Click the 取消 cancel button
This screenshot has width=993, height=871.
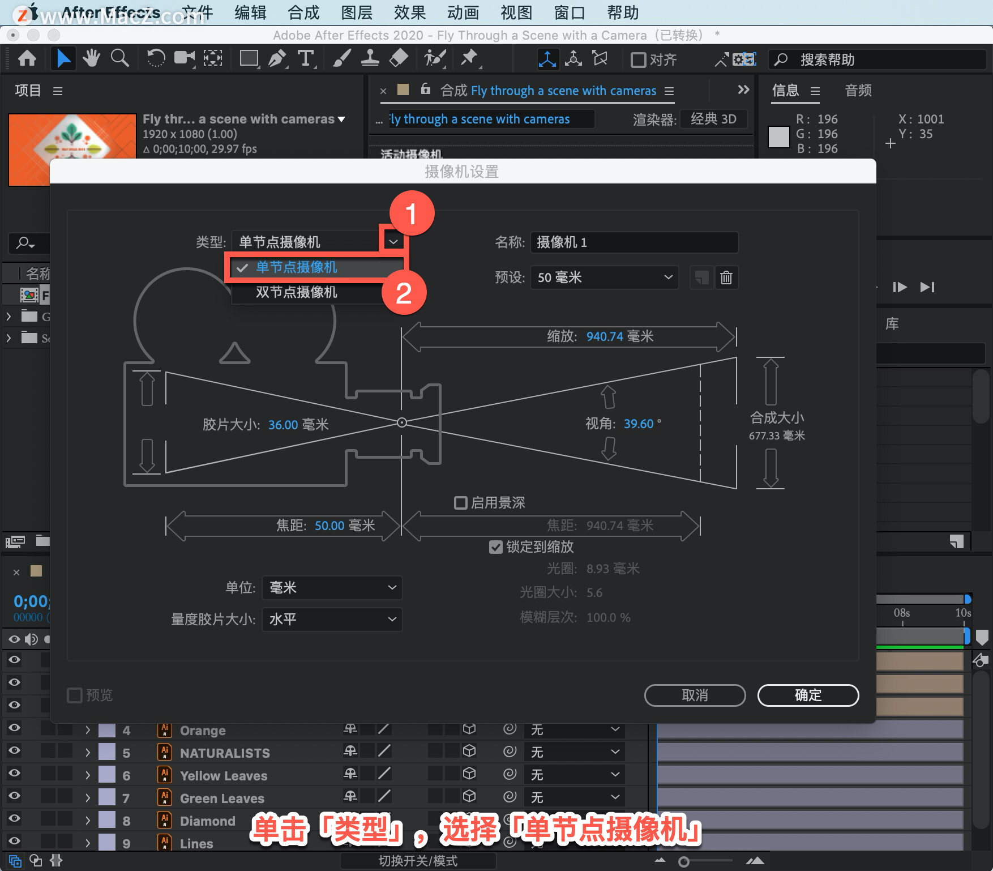point(695,695)
